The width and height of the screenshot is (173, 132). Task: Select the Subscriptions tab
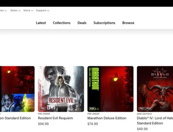(x=104, y=23)
